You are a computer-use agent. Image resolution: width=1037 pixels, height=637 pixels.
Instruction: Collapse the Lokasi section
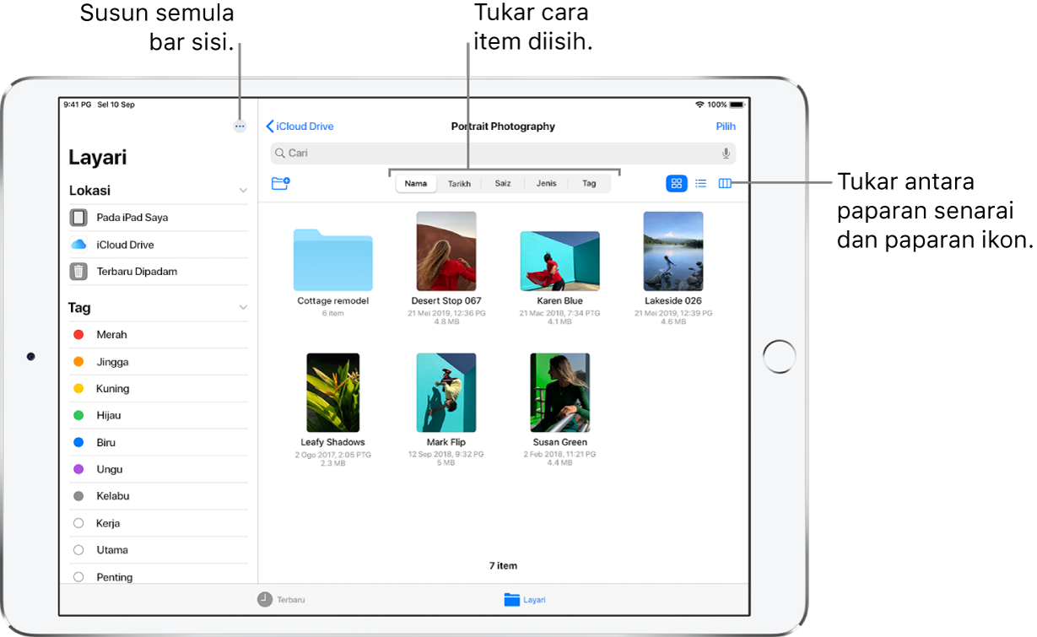[x=243, y=191]
